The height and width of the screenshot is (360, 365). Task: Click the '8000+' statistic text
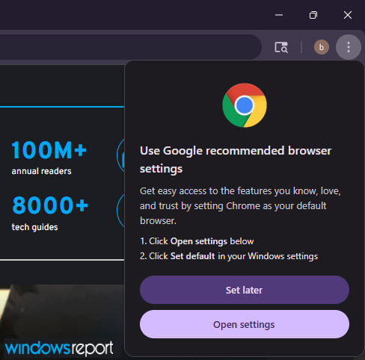(x=50, y=205)
